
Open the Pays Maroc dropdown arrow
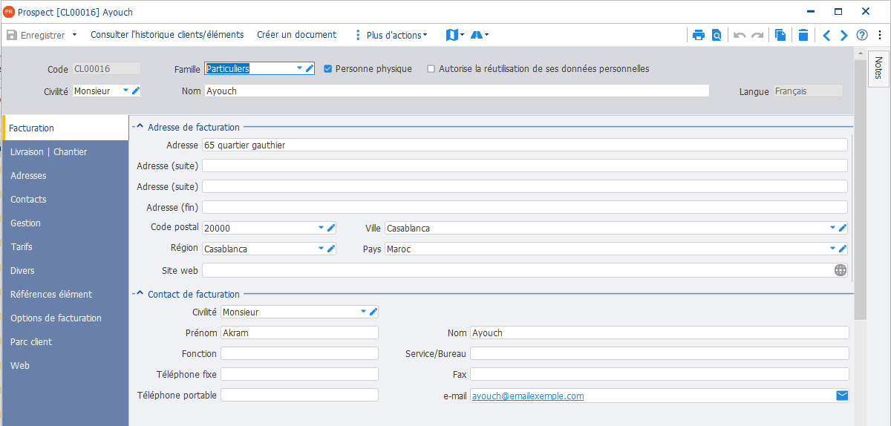[x=832, y=249]
